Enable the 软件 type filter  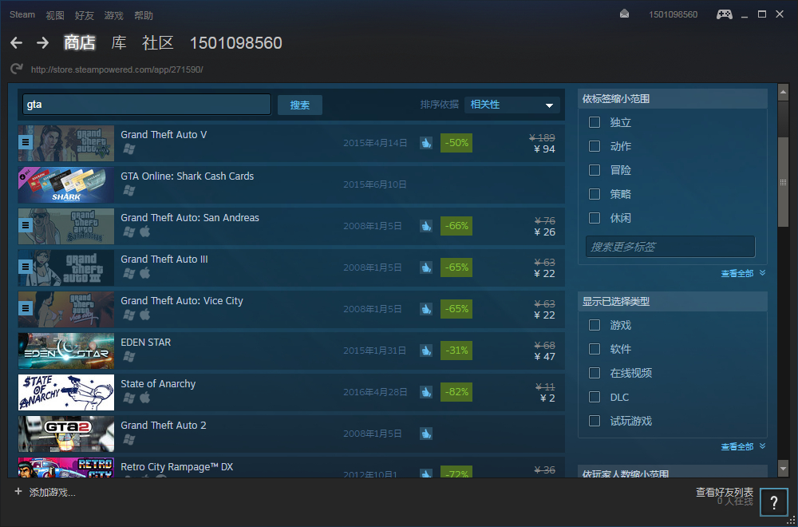coord(595,349)
